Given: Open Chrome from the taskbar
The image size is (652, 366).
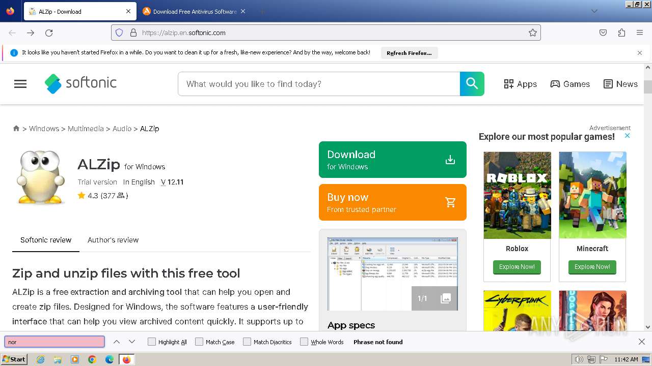Looking at the screenshot, I should click(92, 359).
